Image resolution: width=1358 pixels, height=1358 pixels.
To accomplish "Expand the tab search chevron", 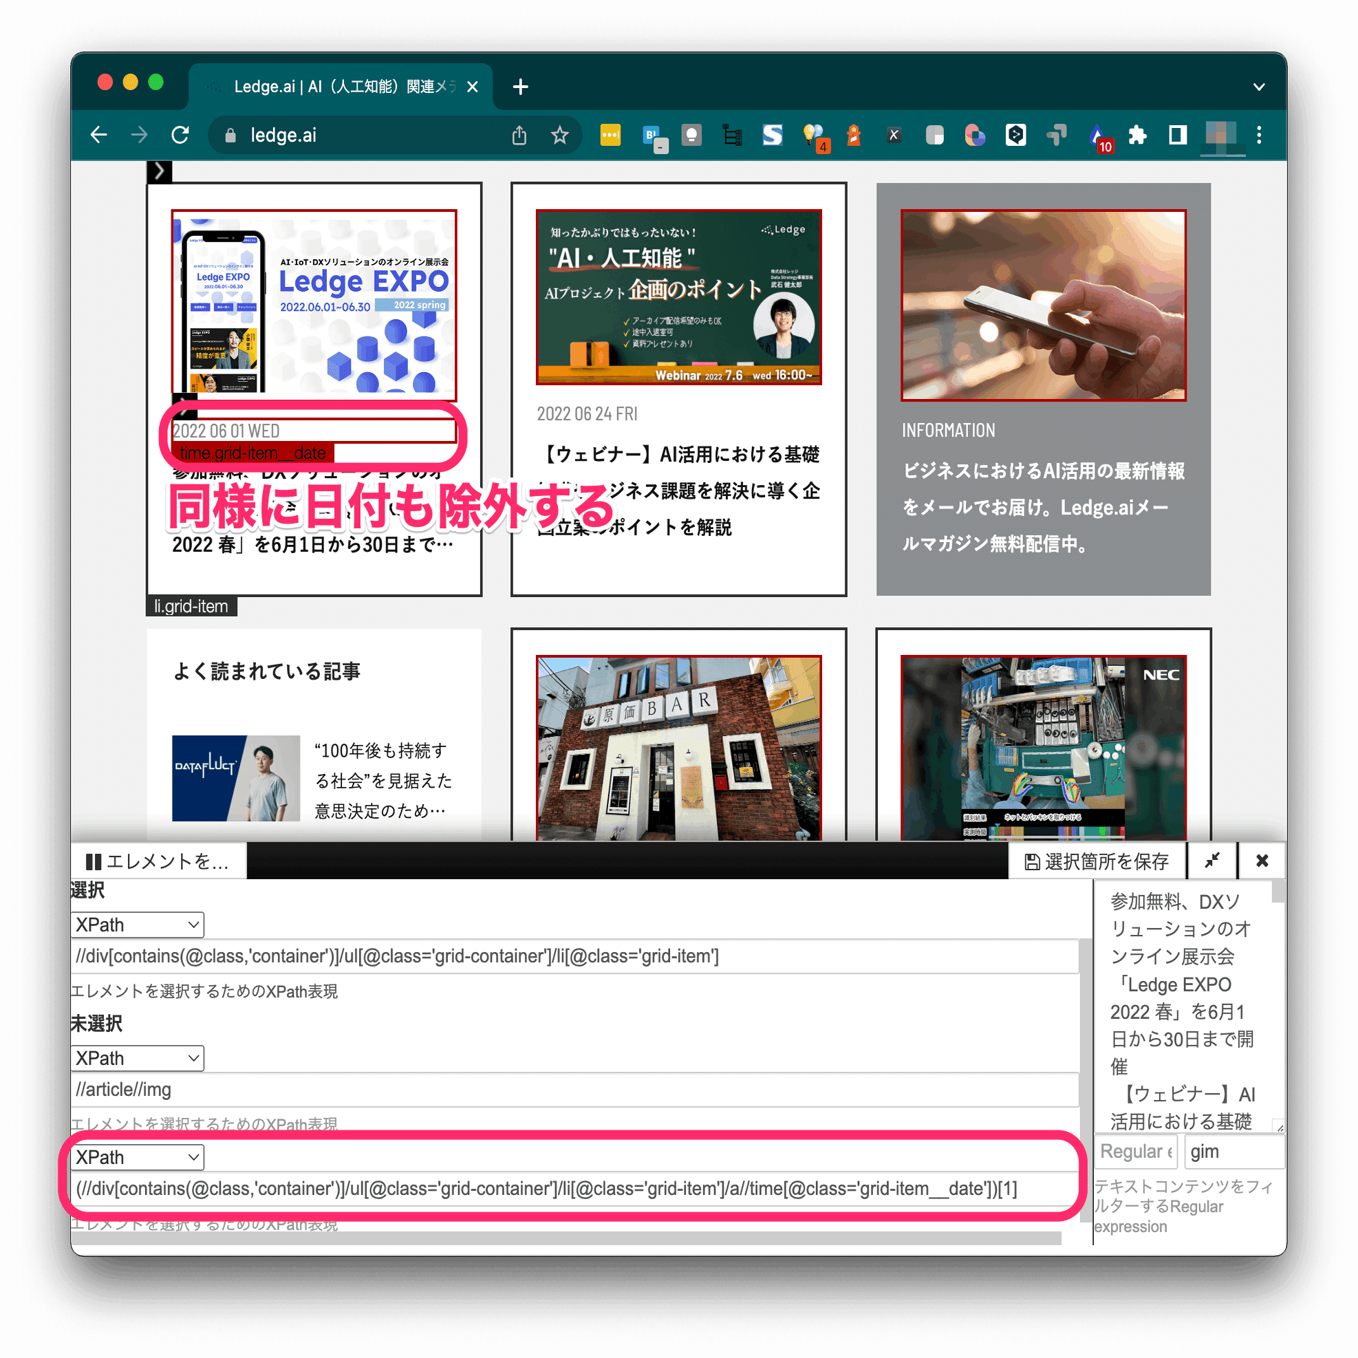I will (1259, 87).
